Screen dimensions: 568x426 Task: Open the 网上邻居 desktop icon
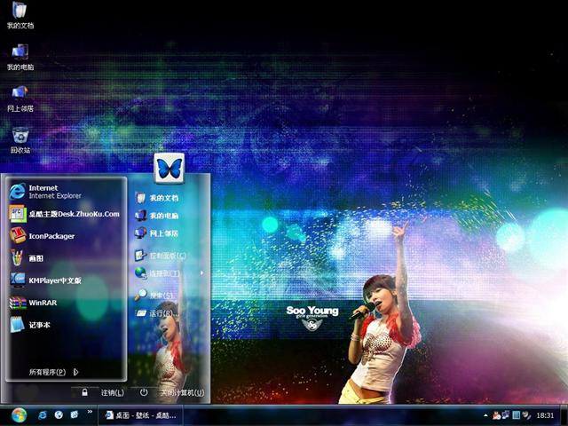(20, 99)
